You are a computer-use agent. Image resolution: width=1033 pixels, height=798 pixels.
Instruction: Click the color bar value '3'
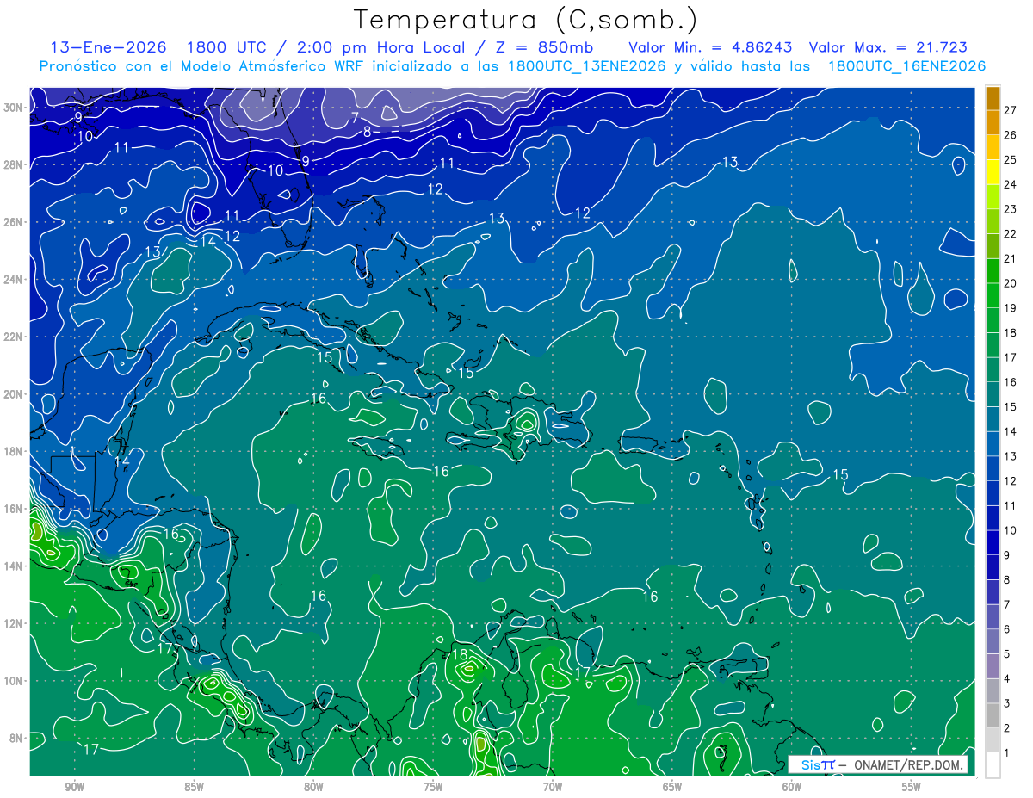click(x=1008, y=704)
